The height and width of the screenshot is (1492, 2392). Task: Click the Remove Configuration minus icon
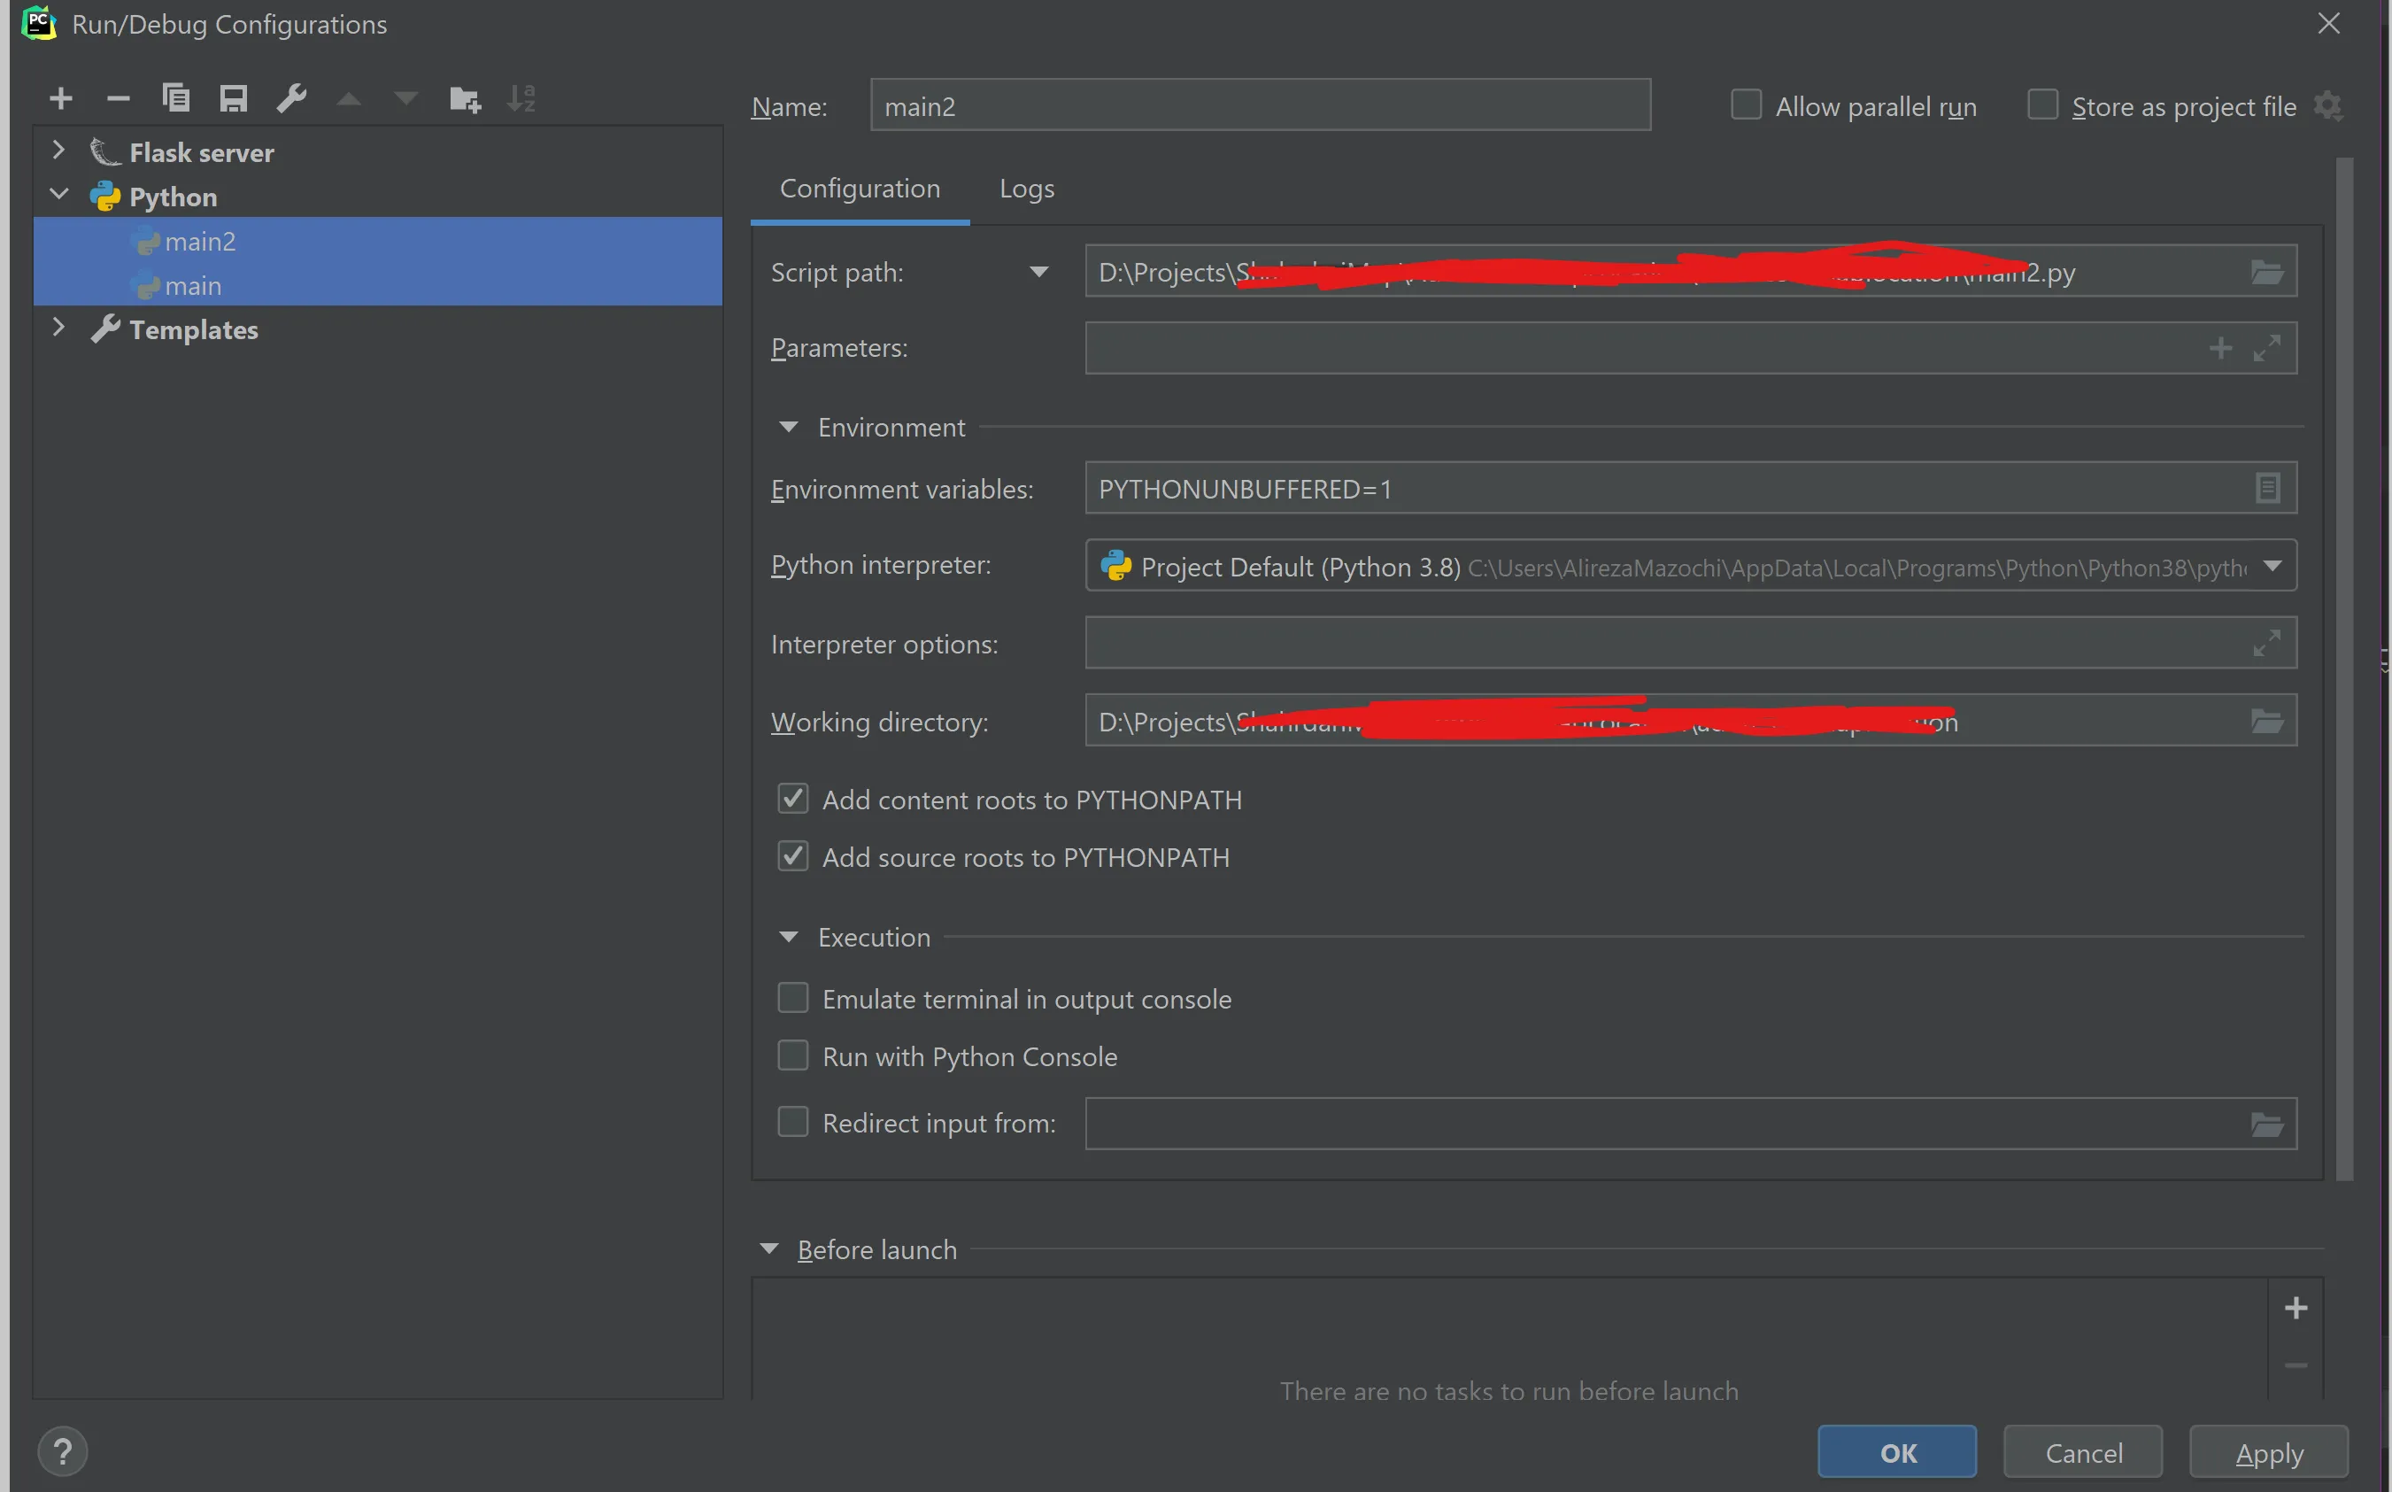[x=119, y=98]
